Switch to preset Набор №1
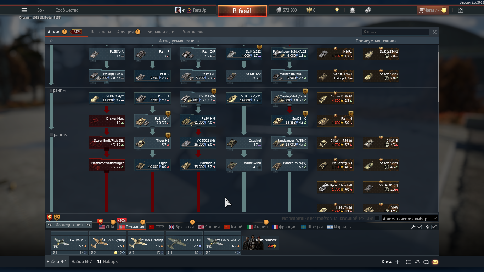 pyautogui.click(x=57, y=262)
